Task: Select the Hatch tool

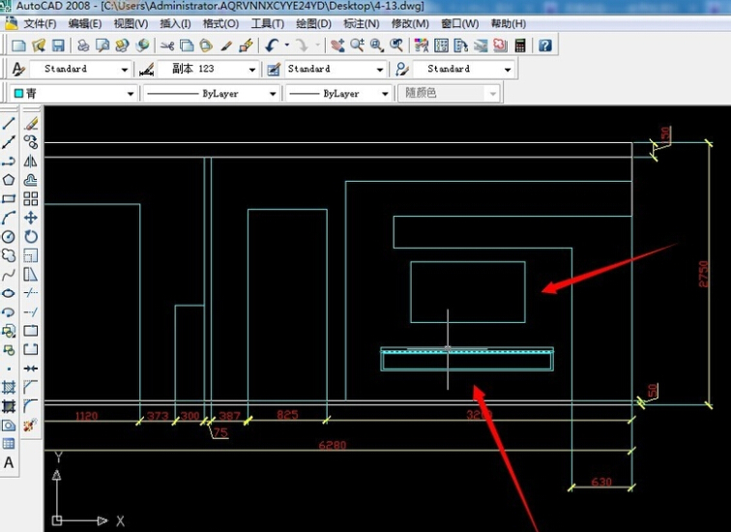Action: pos(9,387)
